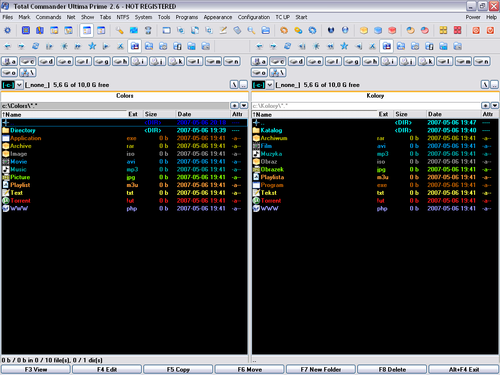The image size is (500, 375).
Task: Click the F6 Move button
Action: (250, 370)
